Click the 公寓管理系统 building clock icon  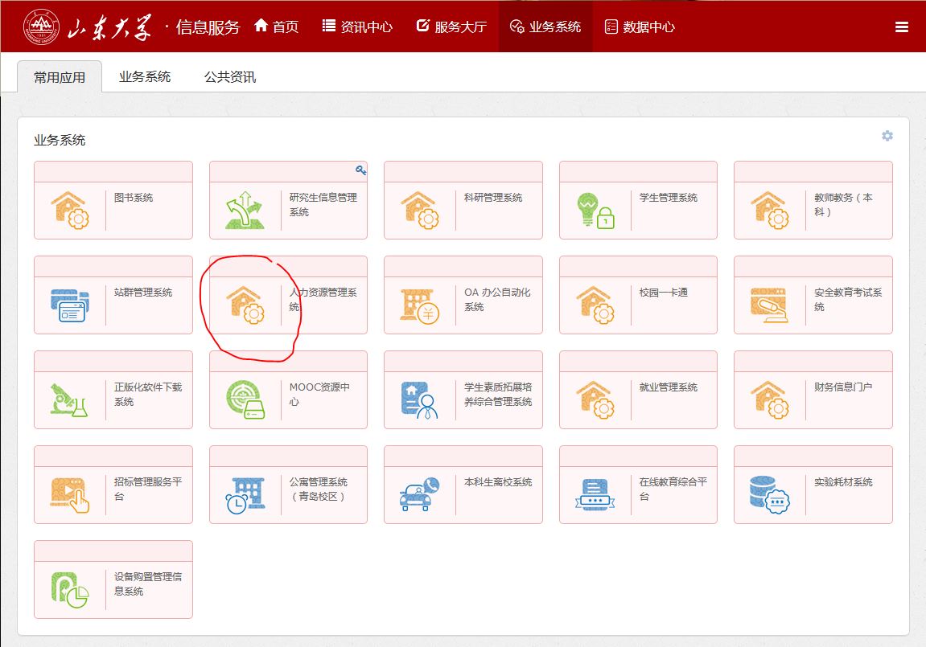[245, 494]
